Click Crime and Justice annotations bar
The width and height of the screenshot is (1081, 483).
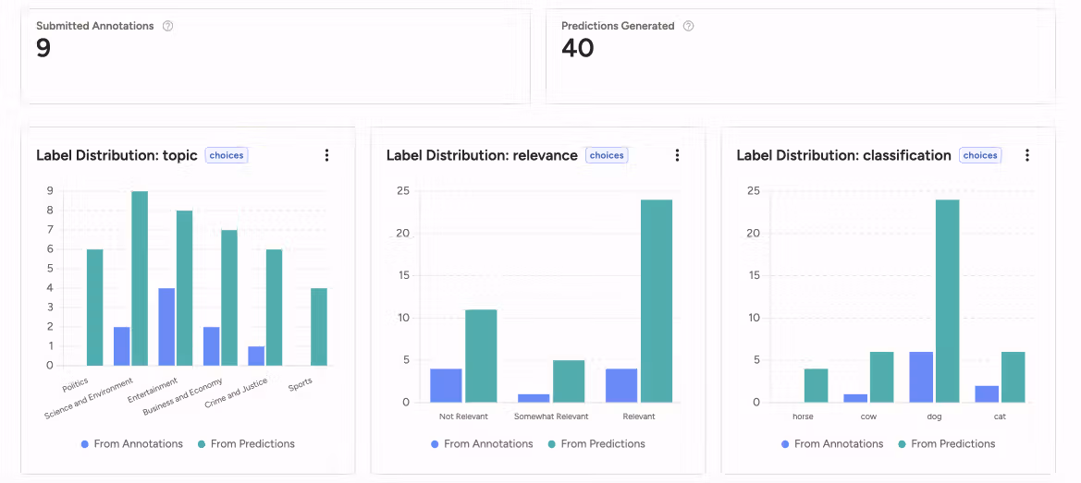(256, 356)
